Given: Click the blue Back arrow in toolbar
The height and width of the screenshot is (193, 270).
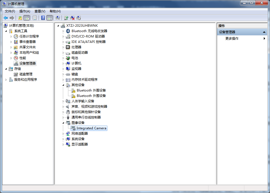Looking at the screenshot, I should click(5, 18).
